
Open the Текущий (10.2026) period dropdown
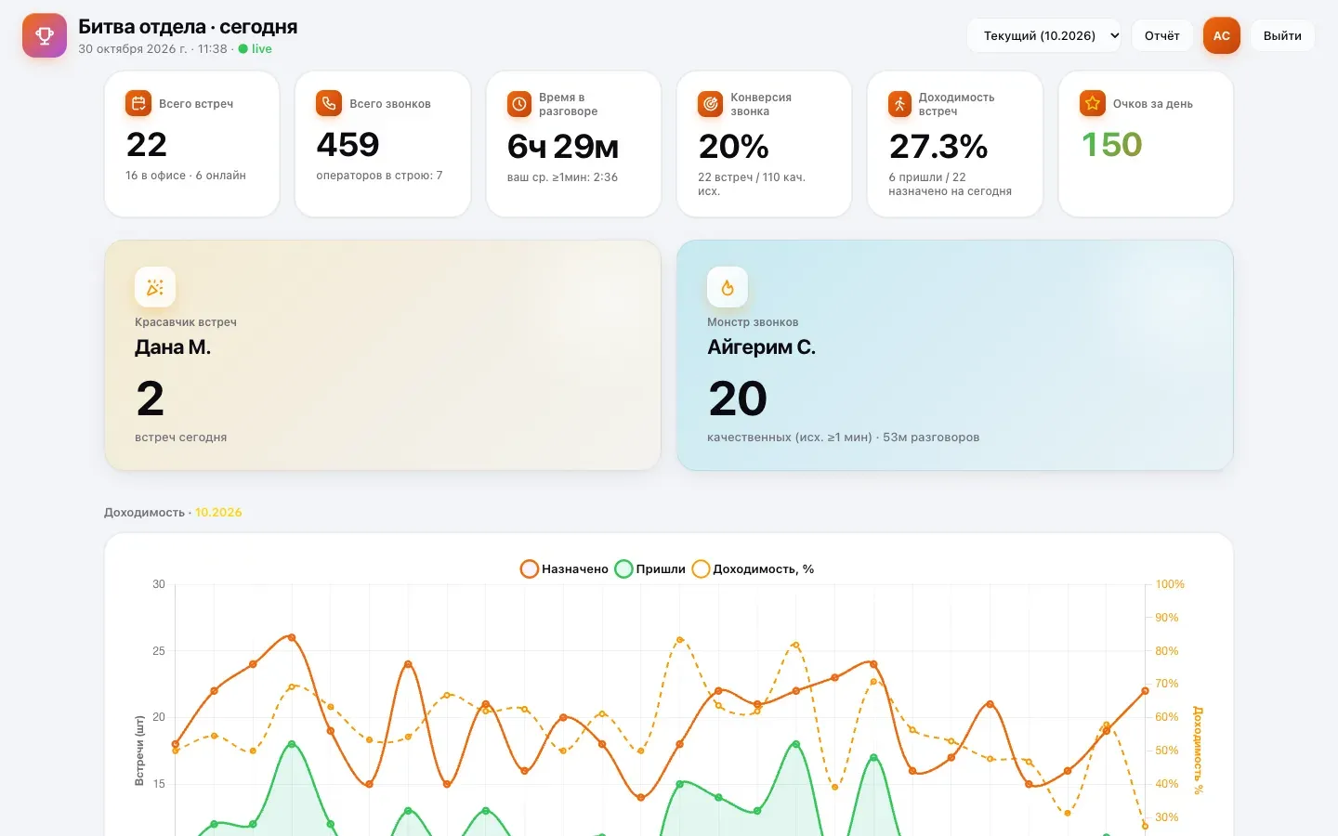pyautogui.click(x=1044, y=35)
